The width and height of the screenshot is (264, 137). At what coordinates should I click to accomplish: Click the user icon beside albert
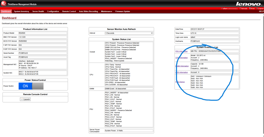point(222,8)
